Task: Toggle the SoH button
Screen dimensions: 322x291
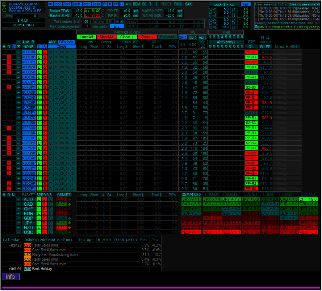Action: (67, 4)
